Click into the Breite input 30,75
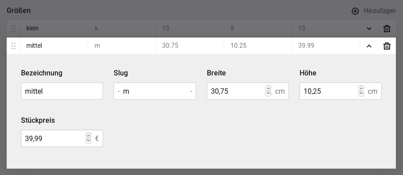 [236, 91]
